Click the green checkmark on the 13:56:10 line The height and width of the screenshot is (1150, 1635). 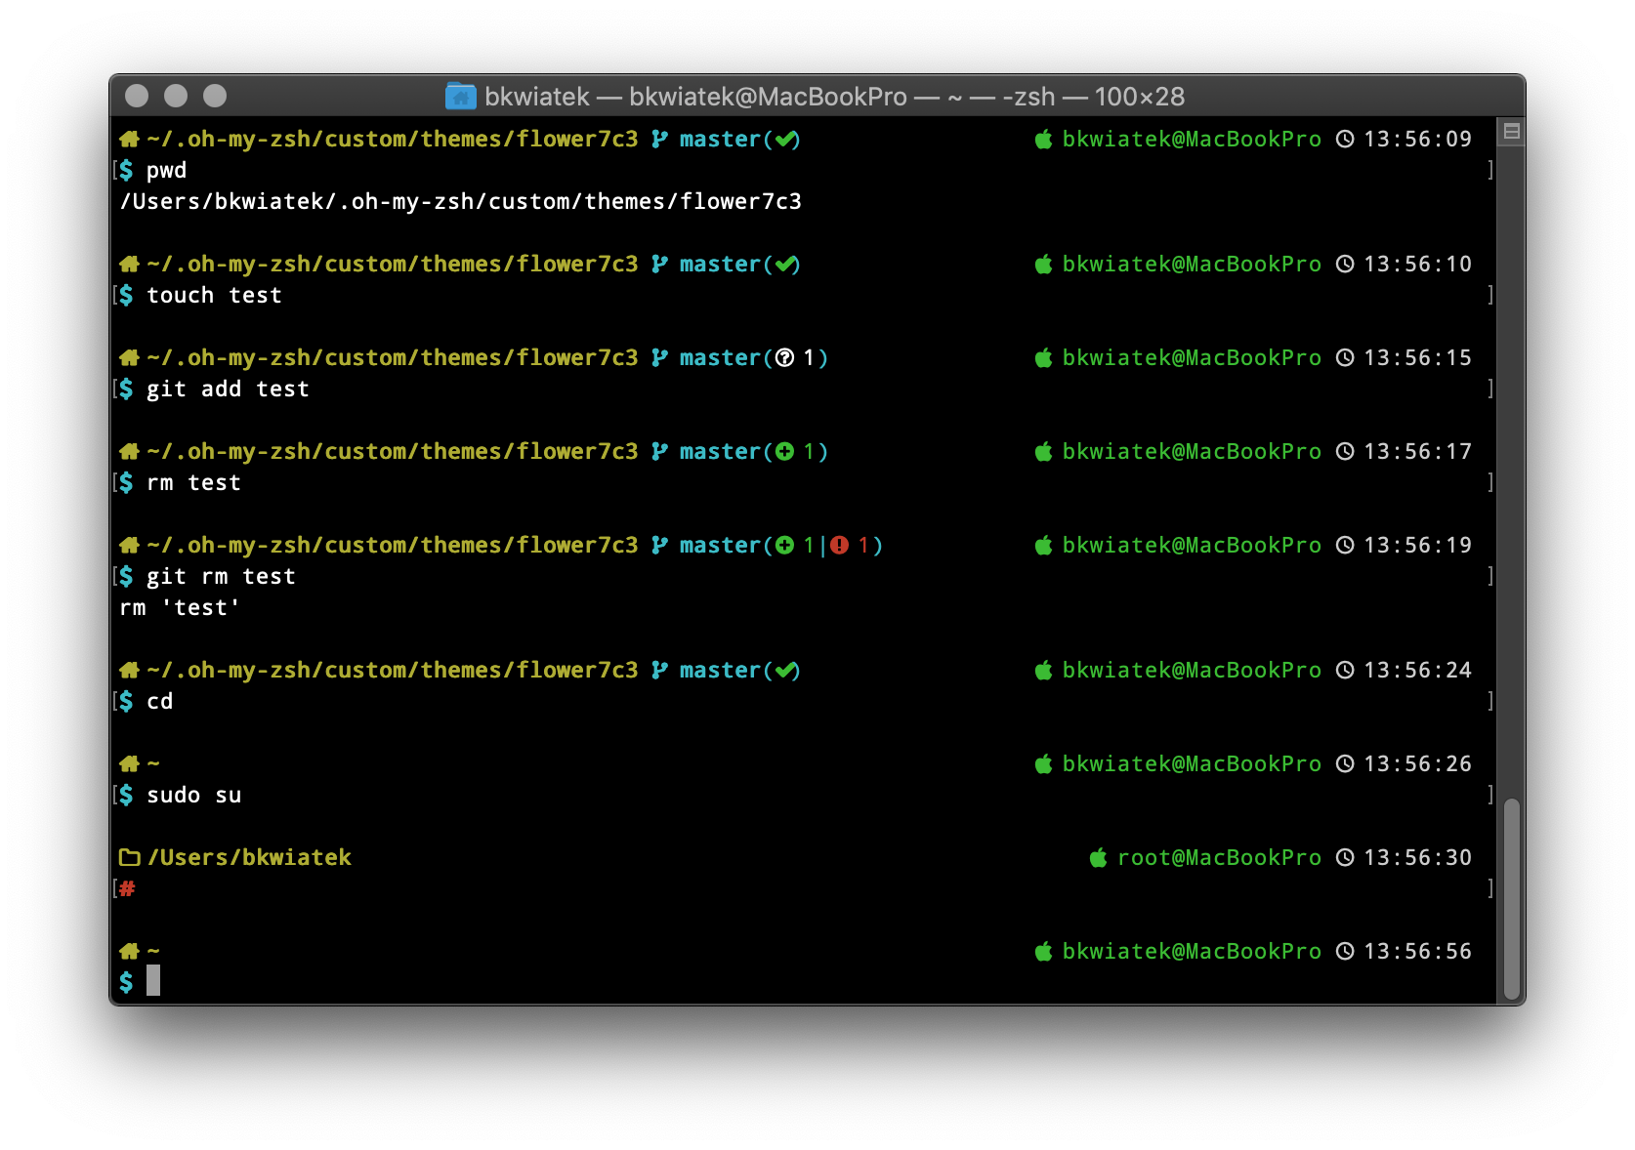(785, 265)
